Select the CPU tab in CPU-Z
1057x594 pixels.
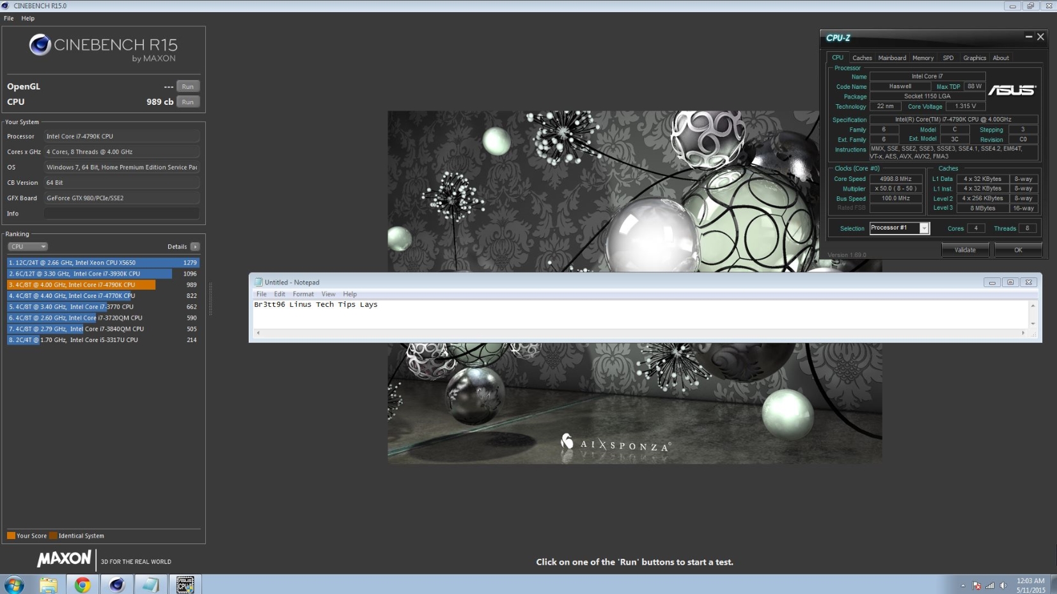pos(838,58)
